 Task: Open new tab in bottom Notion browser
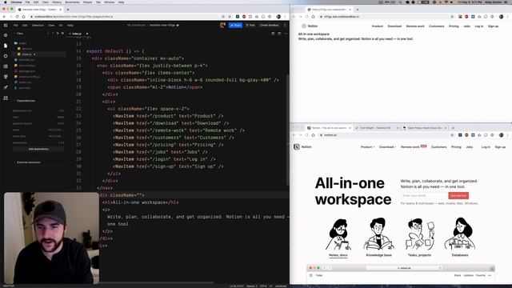click(453, 128)
